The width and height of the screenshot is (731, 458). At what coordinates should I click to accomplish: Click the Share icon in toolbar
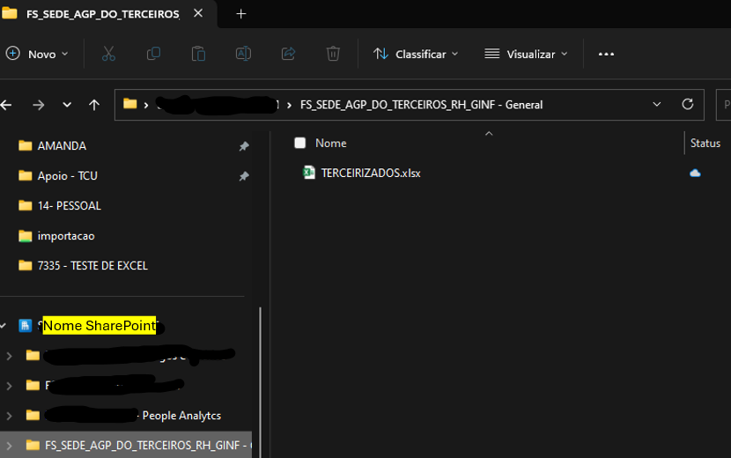click(288, 54)
